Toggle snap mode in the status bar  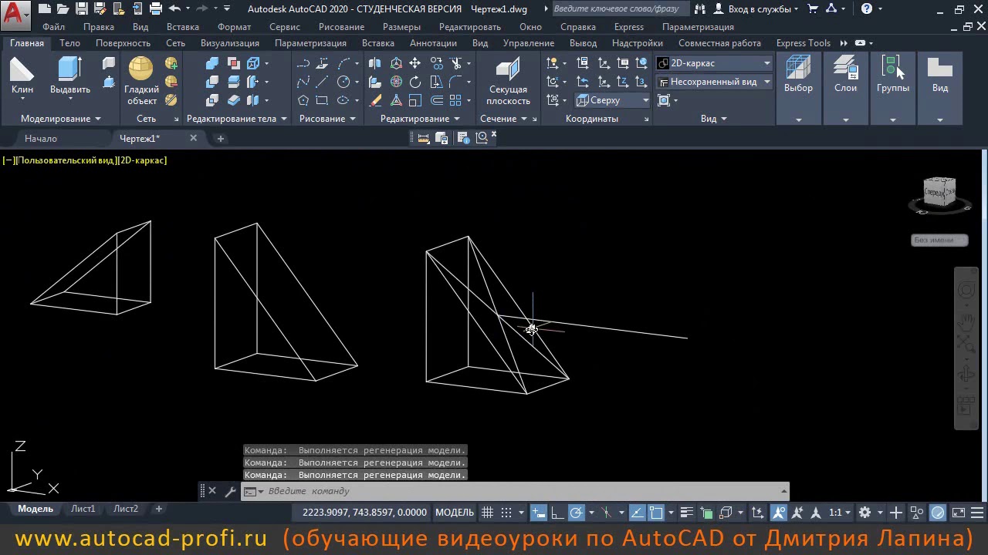(506, 512)
